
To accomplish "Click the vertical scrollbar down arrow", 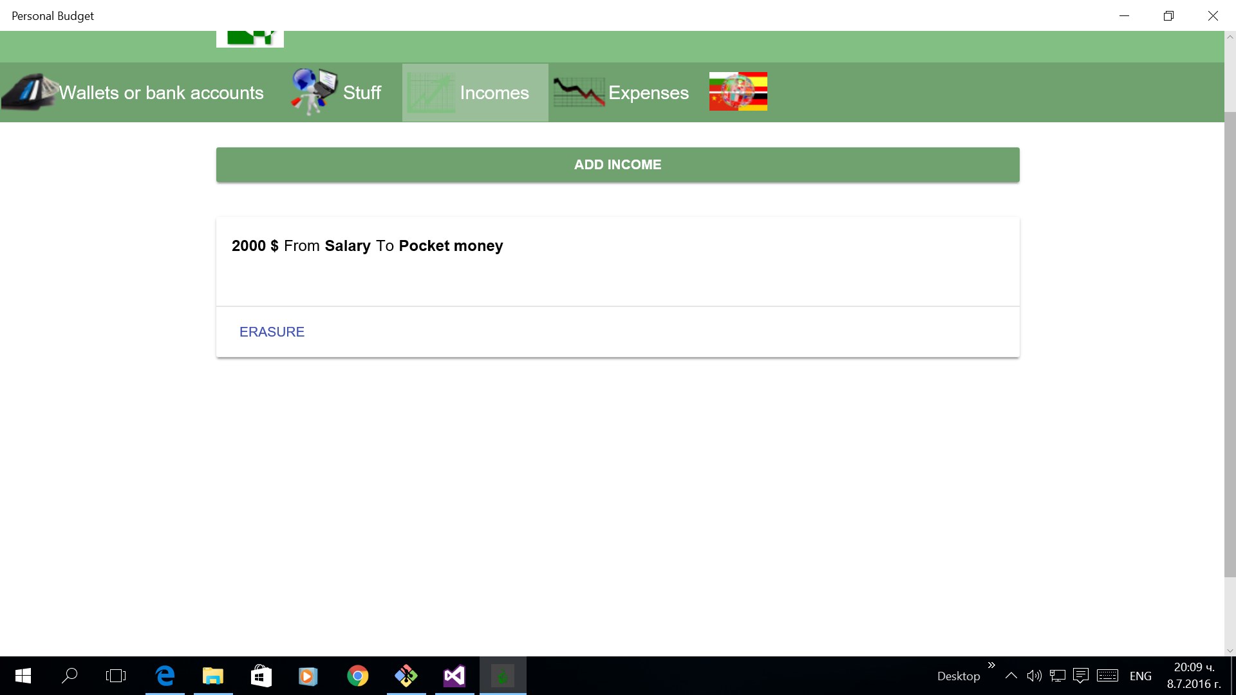I will click(1230, 651).
